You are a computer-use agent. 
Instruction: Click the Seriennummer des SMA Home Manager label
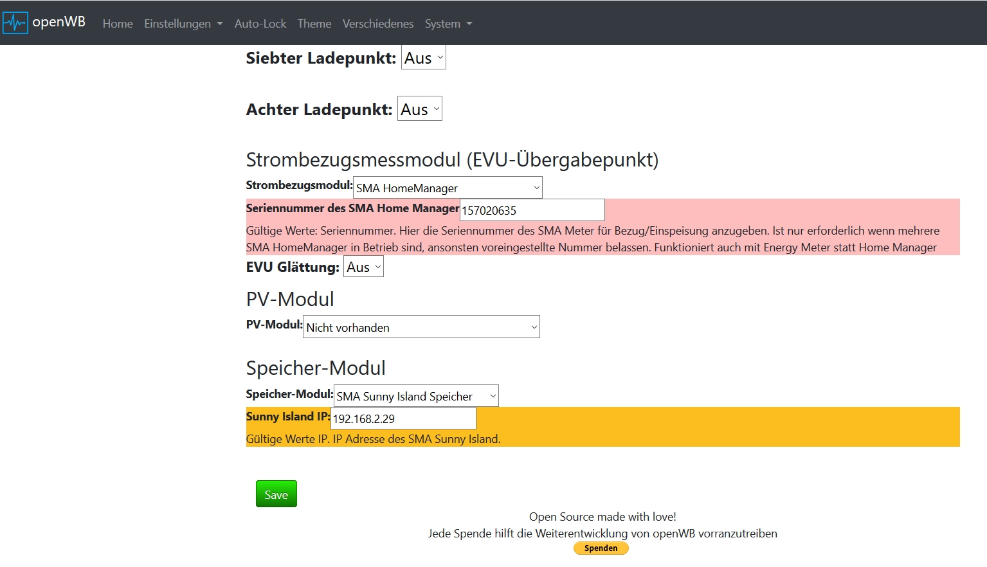coord(352,208)
